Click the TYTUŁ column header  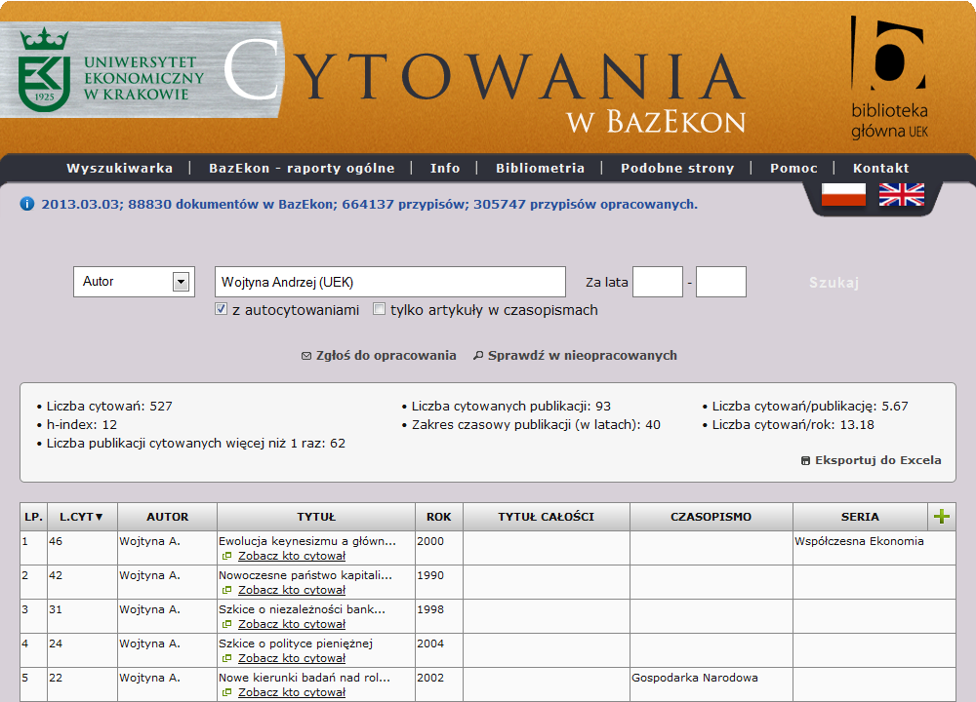[x=316, y=517]
